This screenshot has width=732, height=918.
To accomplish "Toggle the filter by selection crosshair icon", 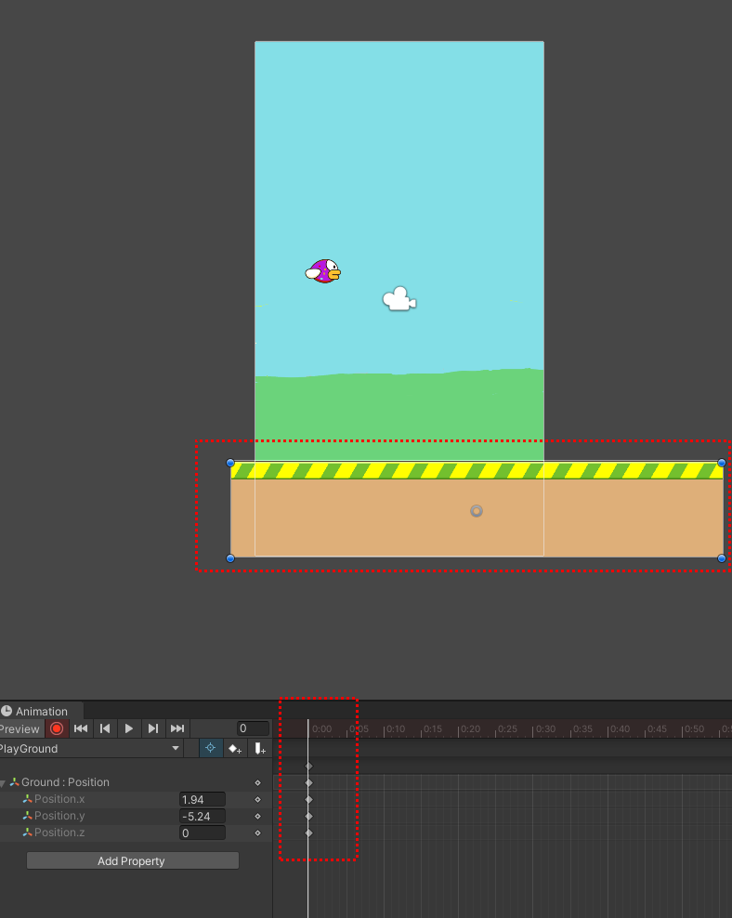I will coord(211,748).
